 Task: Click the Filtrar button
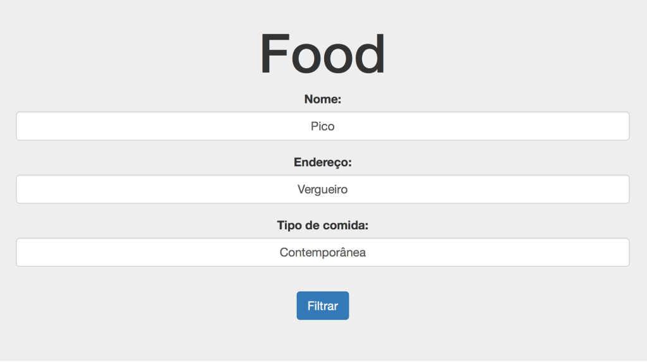click(322, 306)
